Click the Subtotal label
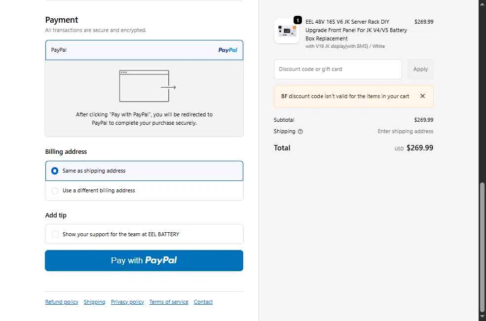The height and width of the screenshot is (321, 486). [x=284, y=120]
